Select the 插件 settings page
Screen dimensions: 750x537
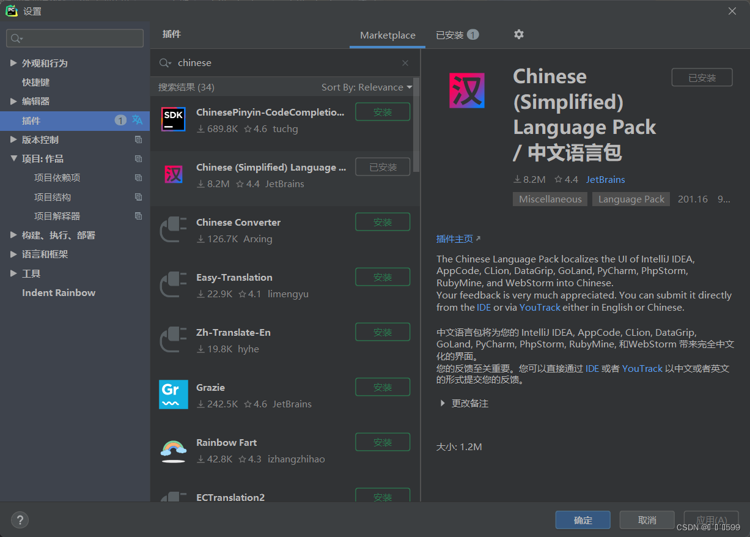tap(75, 120)
